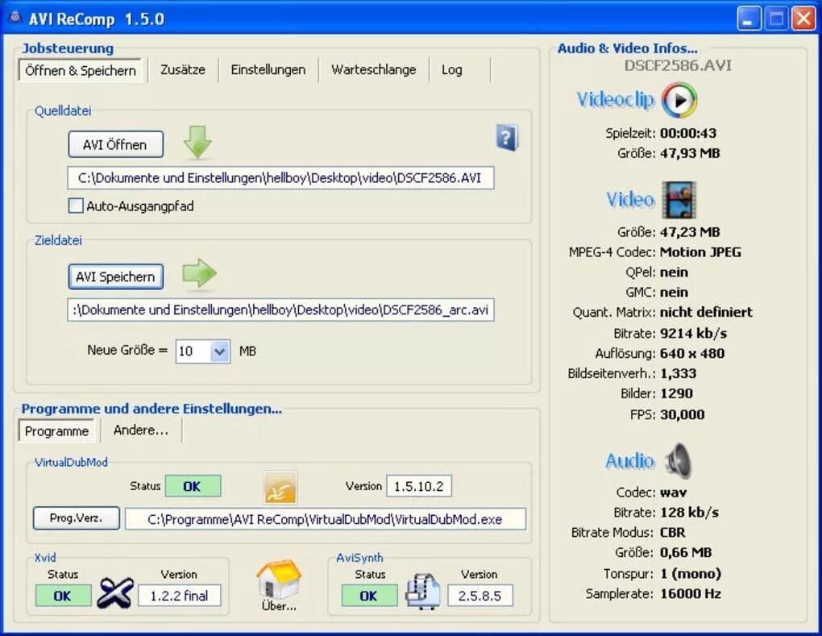Viewport: 822px width, 636px height.
Task: Open the Über... house icon
Action: click(279, 579)
